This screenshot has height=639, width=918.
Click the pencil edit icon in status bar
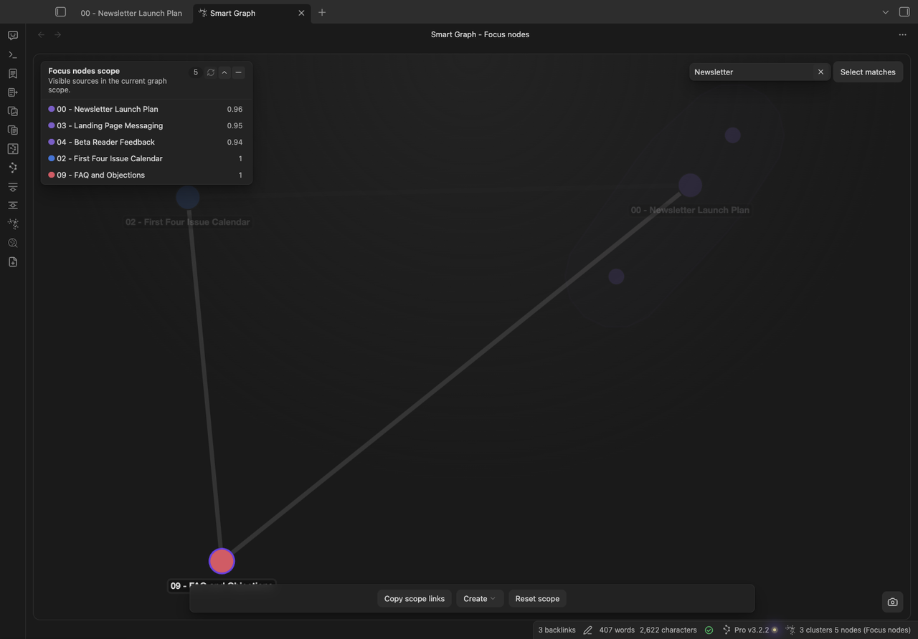click(x=587, y=630)
